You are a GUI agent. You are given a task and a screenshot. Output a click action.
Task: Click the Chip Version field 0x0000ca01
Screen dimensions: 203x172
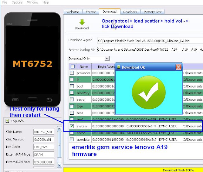click(44, 139)
